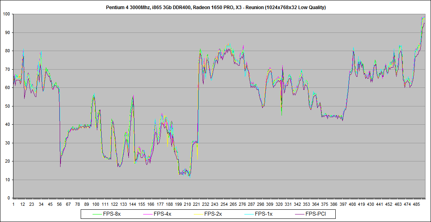Click the x-axis label 276
Viewport: 431px width, 222px height.
(242, 205)
